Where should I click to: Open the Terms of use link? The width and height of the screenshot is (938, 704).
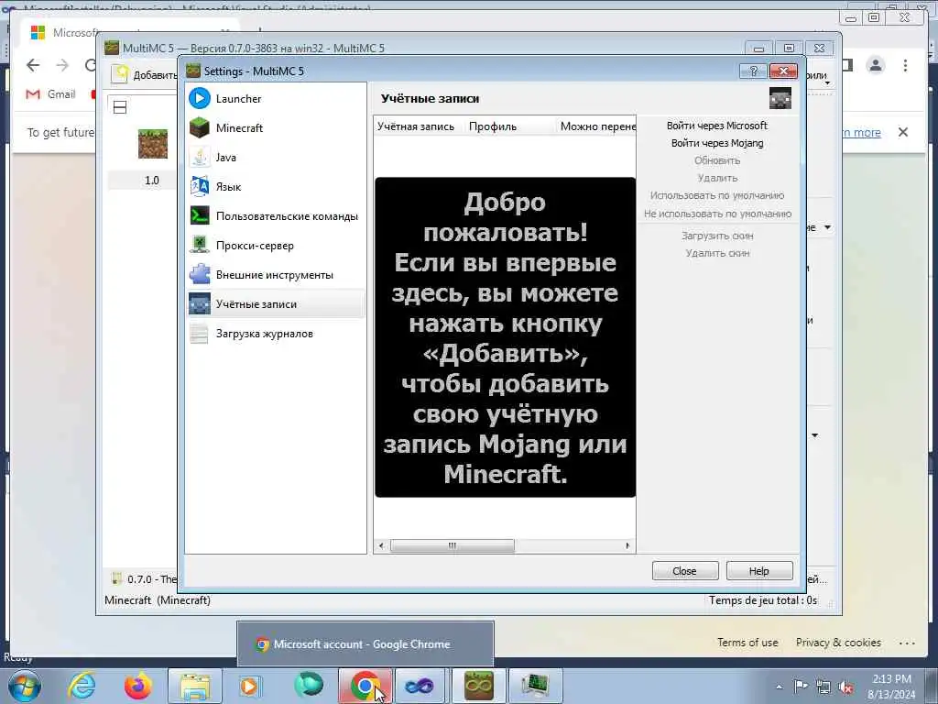point(747,643)
